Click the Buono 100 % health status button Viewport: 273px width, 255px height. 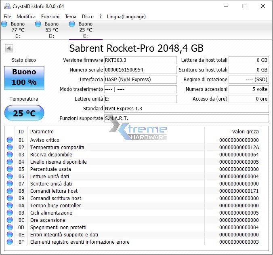coord(24,78)
